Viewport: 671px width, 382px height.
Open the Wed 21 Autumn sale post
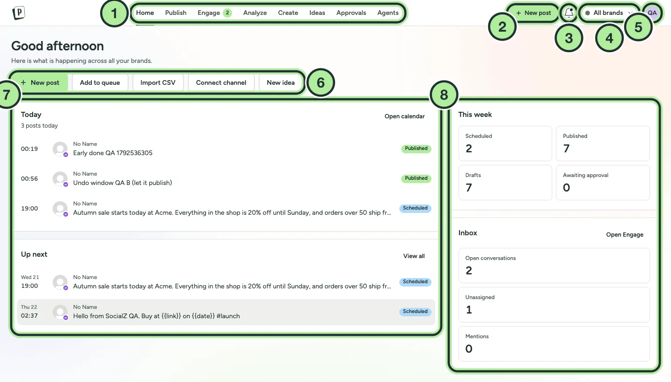click(226, 282)
